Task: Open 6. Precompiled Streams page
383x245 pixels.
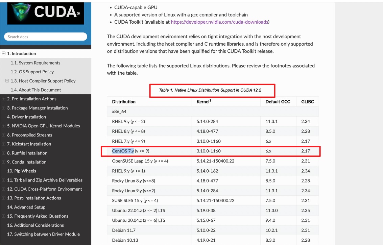Action: click(29, 135)
